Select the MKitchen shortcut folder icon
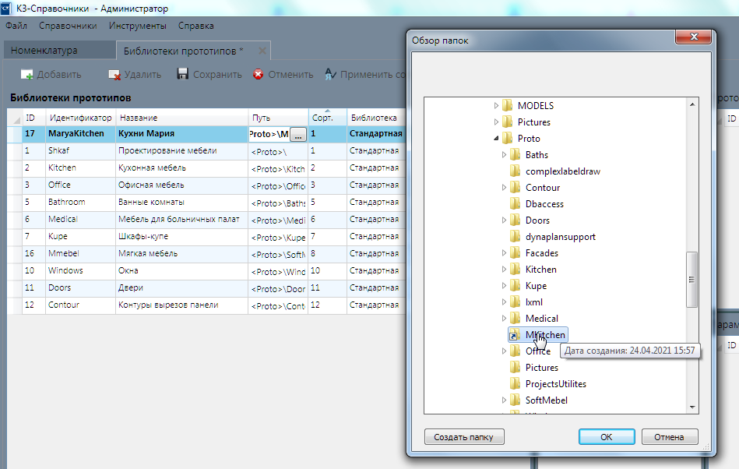 pos(514,335)
